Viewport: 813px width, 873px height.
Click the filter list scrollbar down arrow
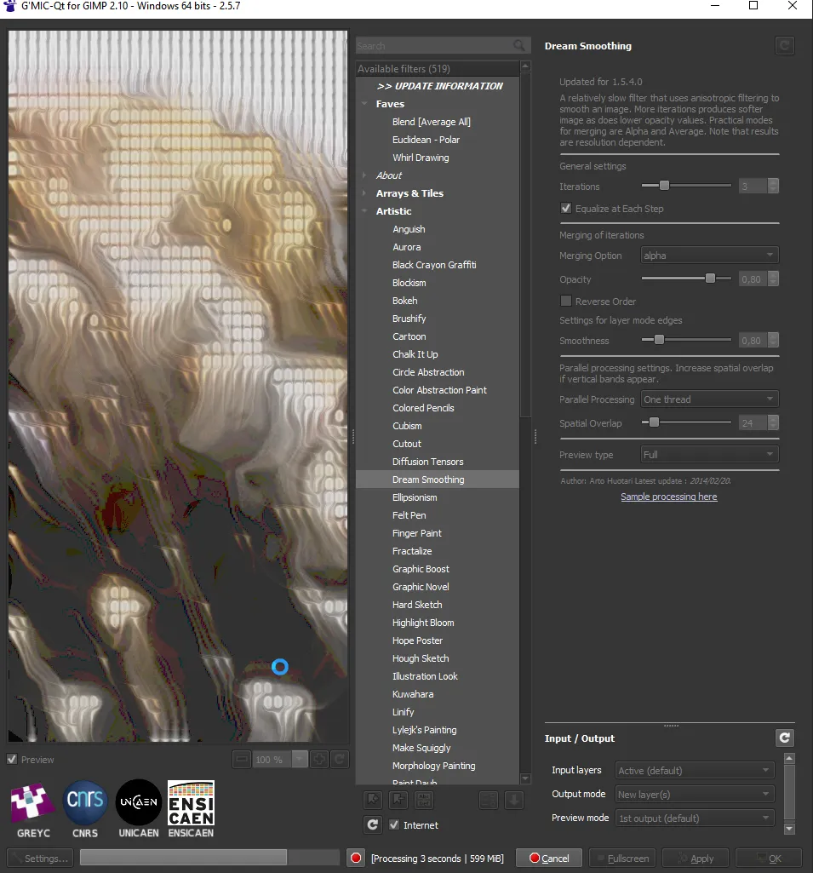(524, 778)
